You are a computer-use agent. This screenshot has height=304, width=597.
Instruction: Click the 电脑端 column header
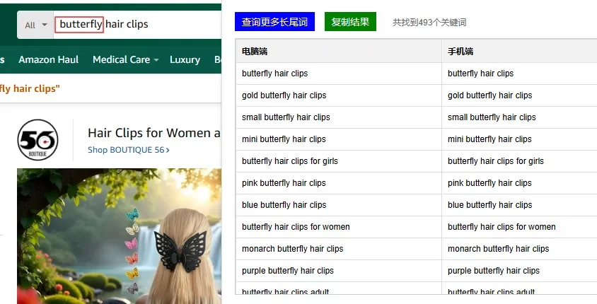(255, 52)
